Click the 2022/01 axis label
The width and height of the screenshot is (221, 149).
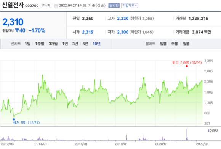click(202, 144)
